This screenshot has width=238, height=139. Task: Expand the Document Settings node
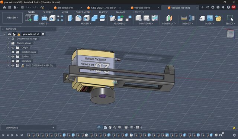8,39
